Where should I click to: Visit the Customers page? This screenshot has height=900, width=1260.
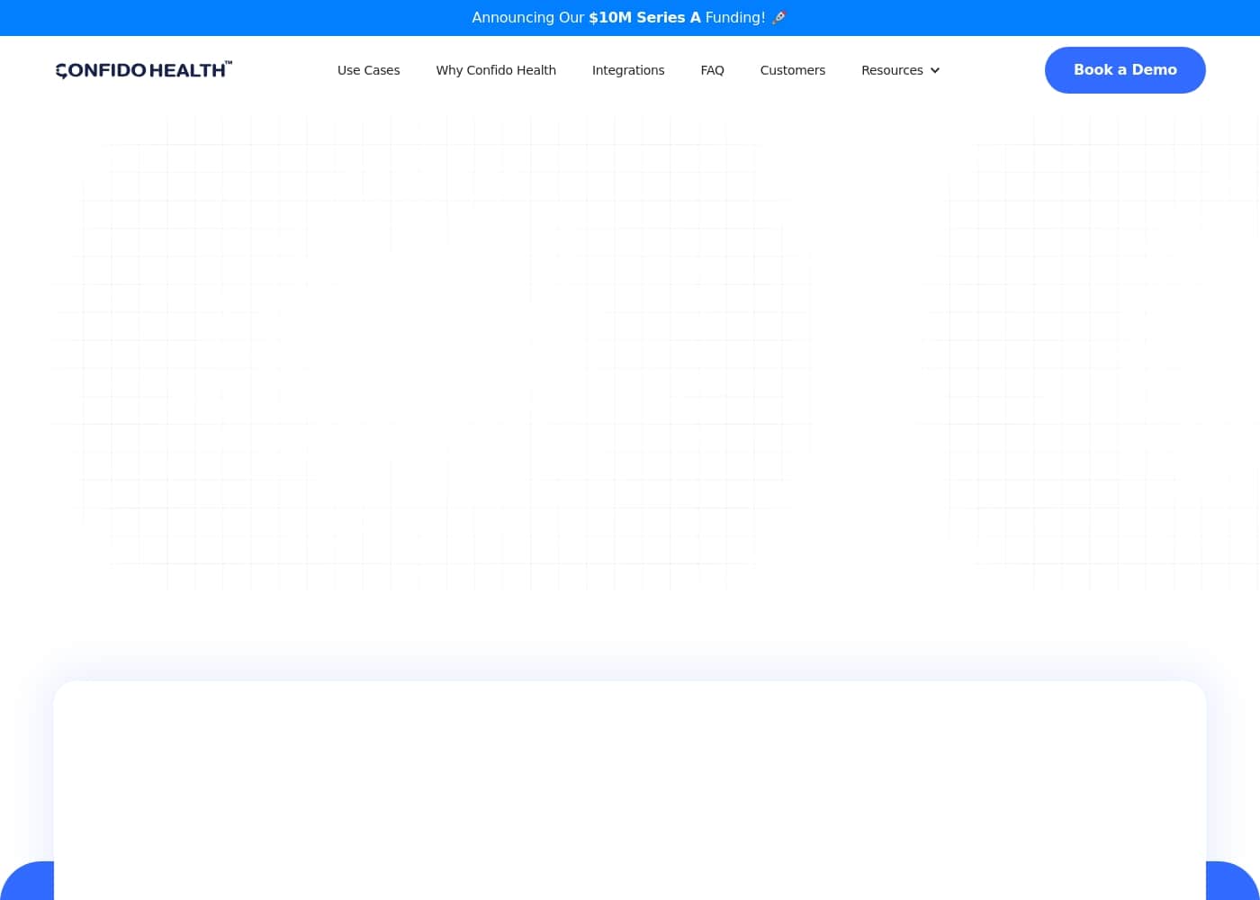coord(792,70)
